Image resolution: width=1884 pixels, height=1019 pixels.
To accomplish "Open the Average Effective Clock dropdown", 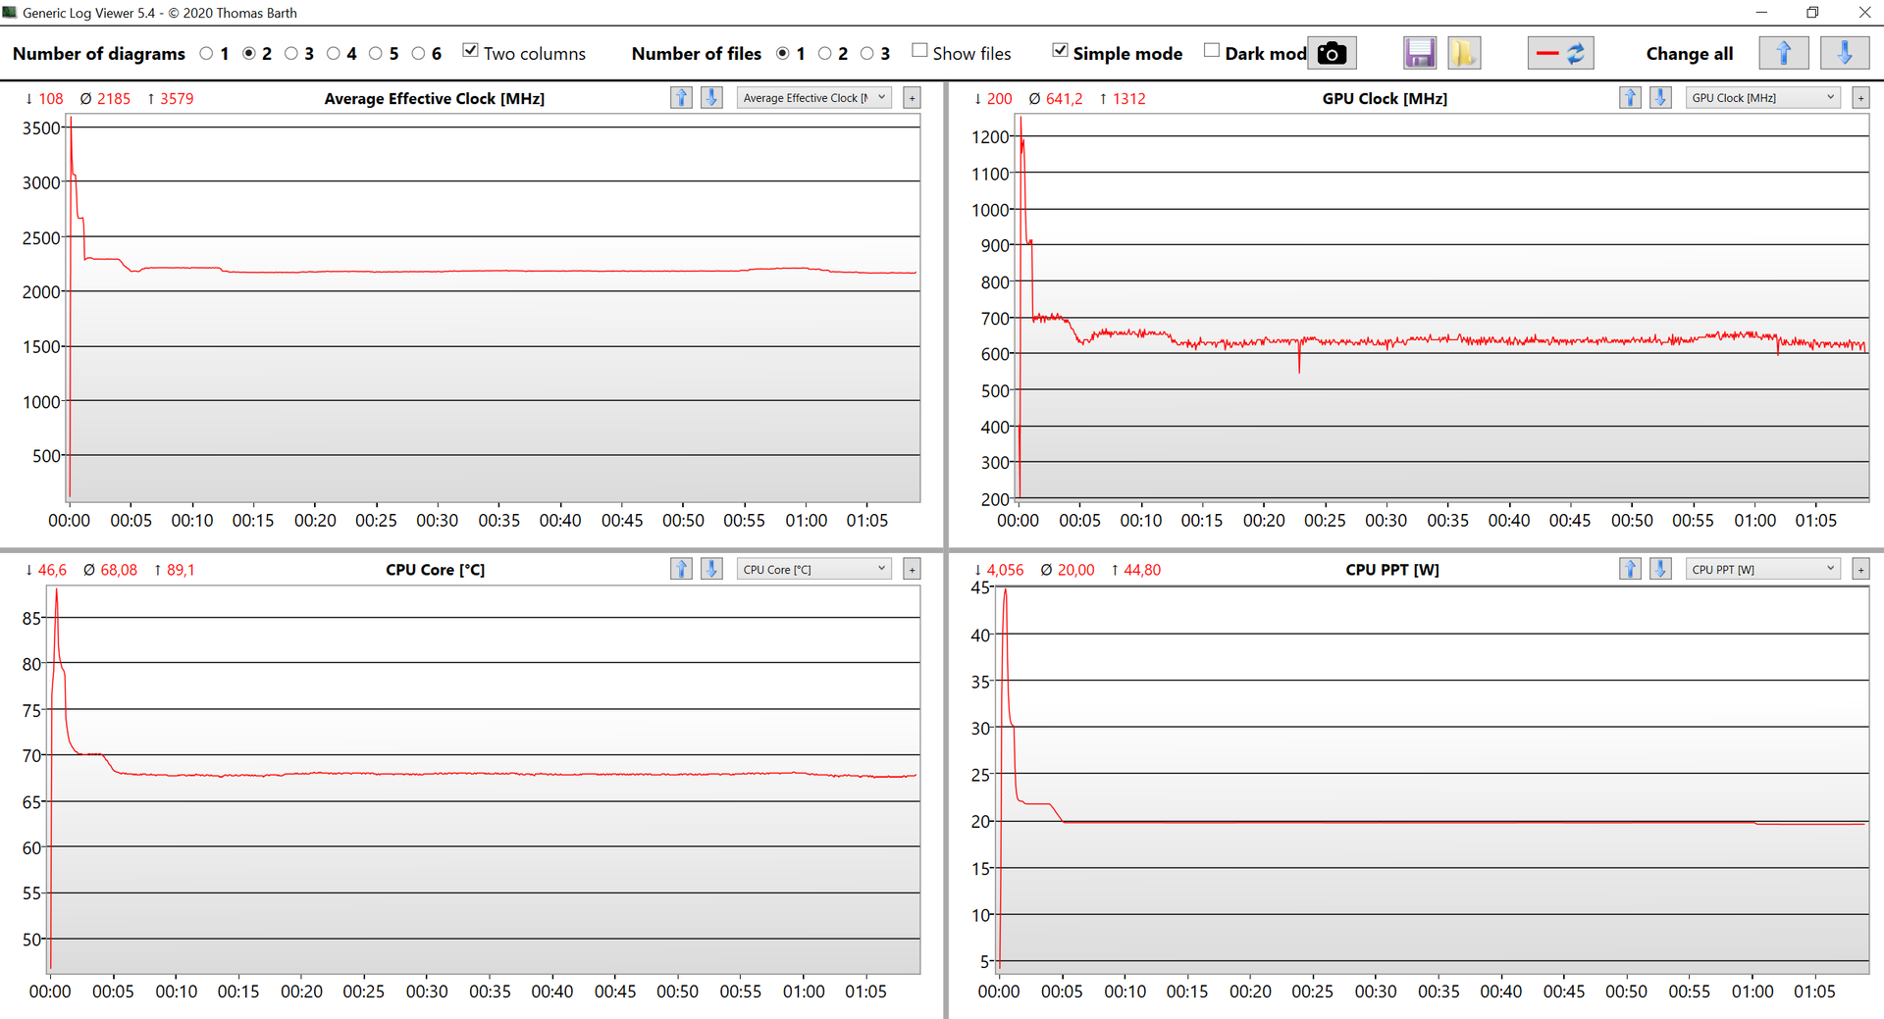I will click(813, 98).
